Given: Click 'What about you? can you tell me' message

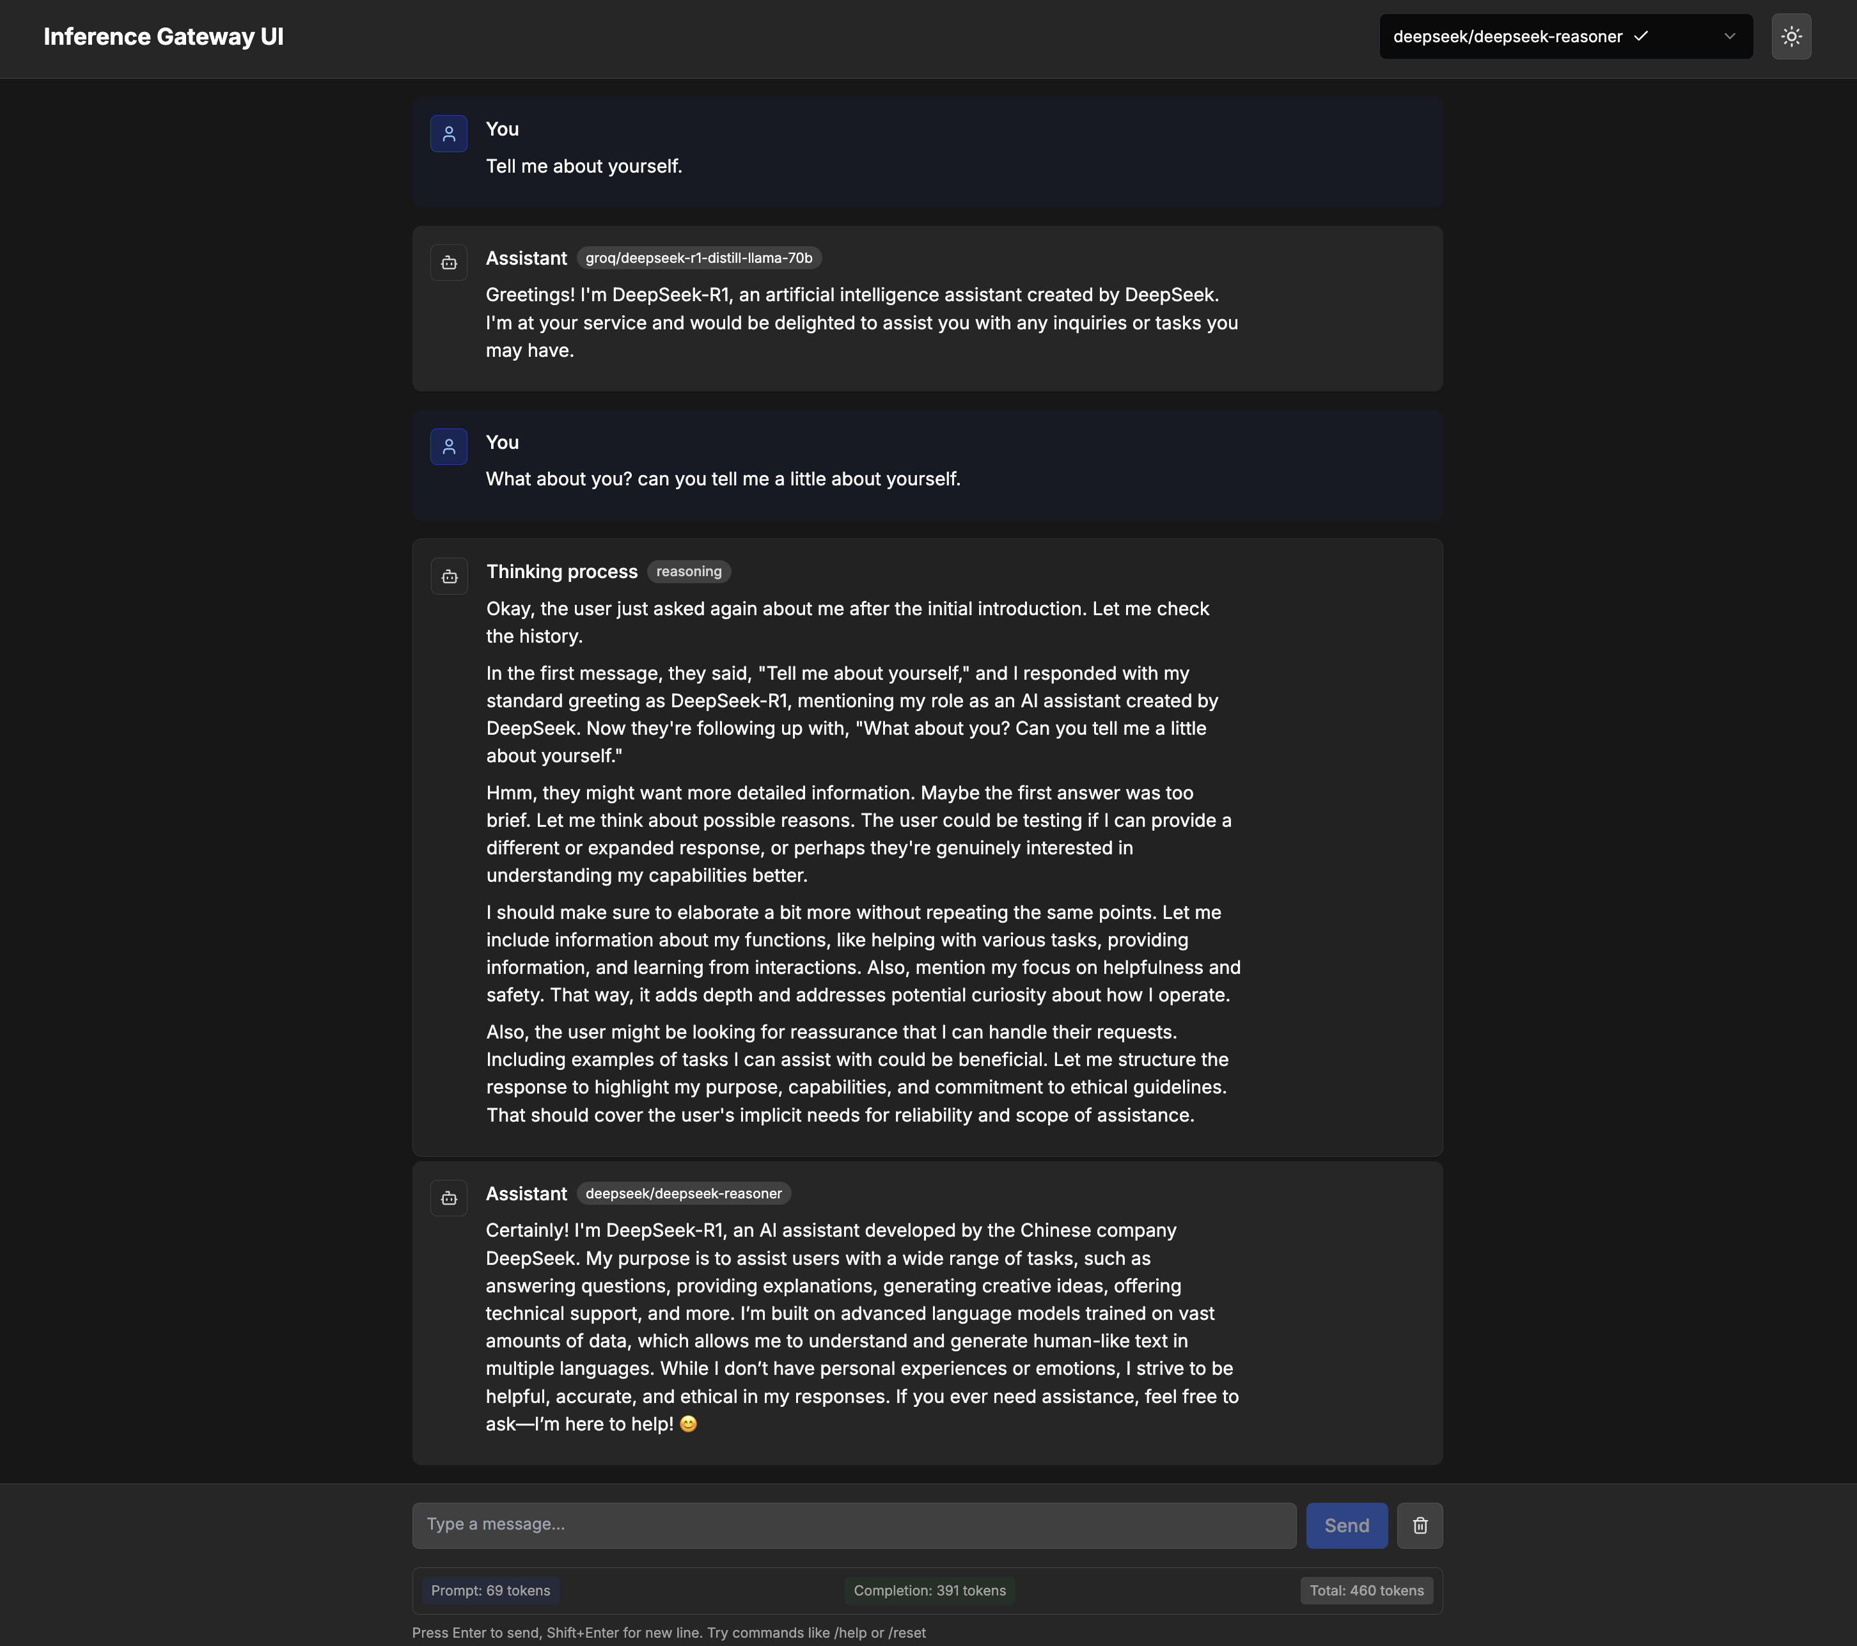Looking at the screenshot, I should [723, 479].
